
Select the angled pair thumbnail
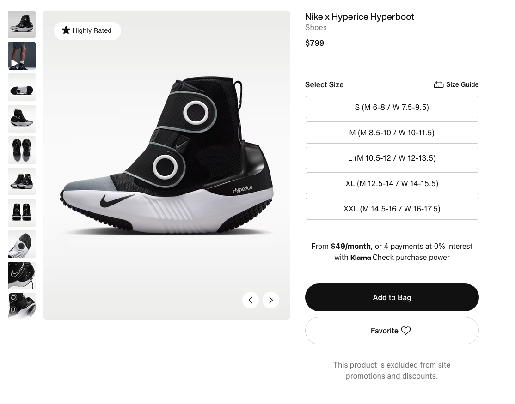(x=22, y=181)
